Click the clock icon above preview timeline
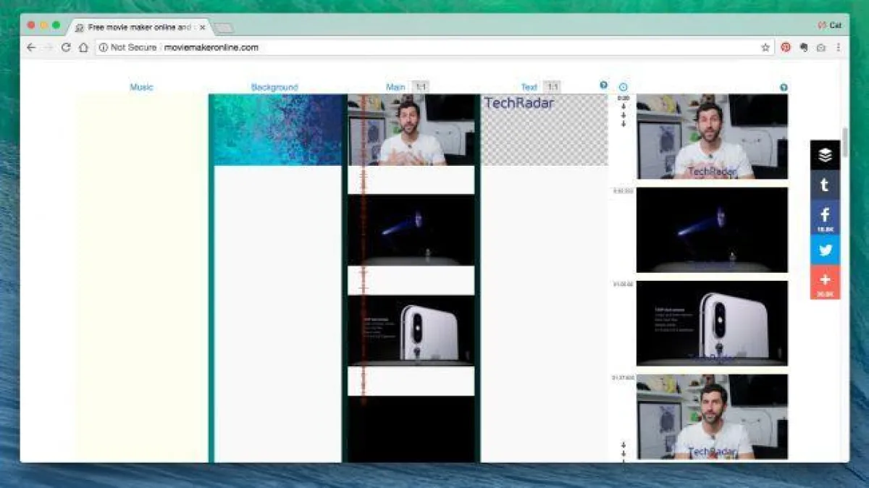 click(x=623, y=87)
